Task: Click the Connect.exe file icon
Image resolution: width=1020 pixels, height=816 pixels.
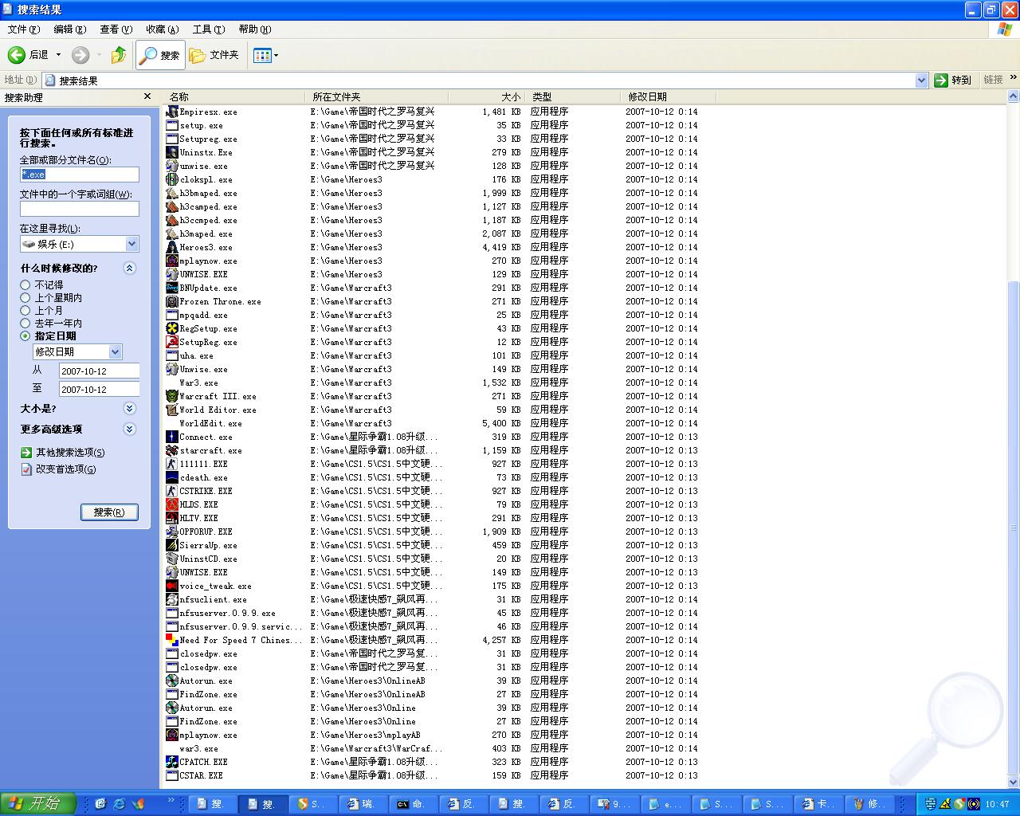Action: pos(172,437)
